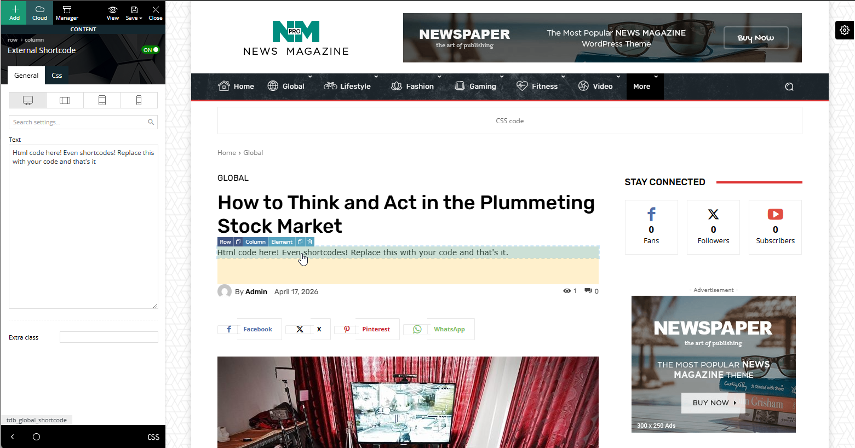Share the article on Facebook
The image size is (855, 448).
point(250,329)
